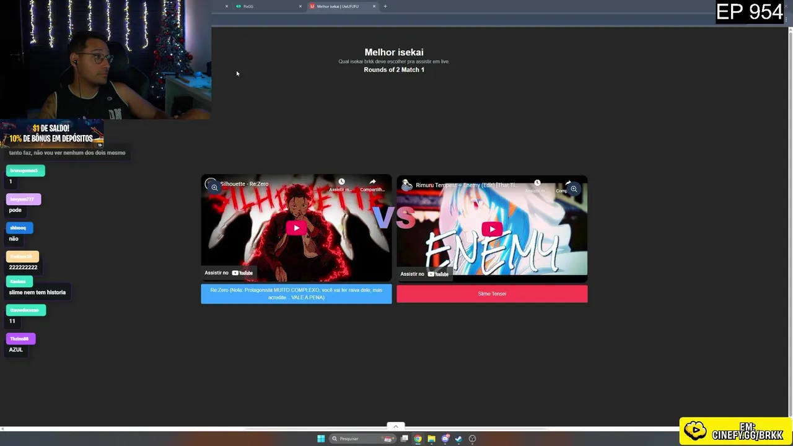Open Google Chrome from taskbar
The width and height of the screenshot is (793, 446).
point(418,439)
